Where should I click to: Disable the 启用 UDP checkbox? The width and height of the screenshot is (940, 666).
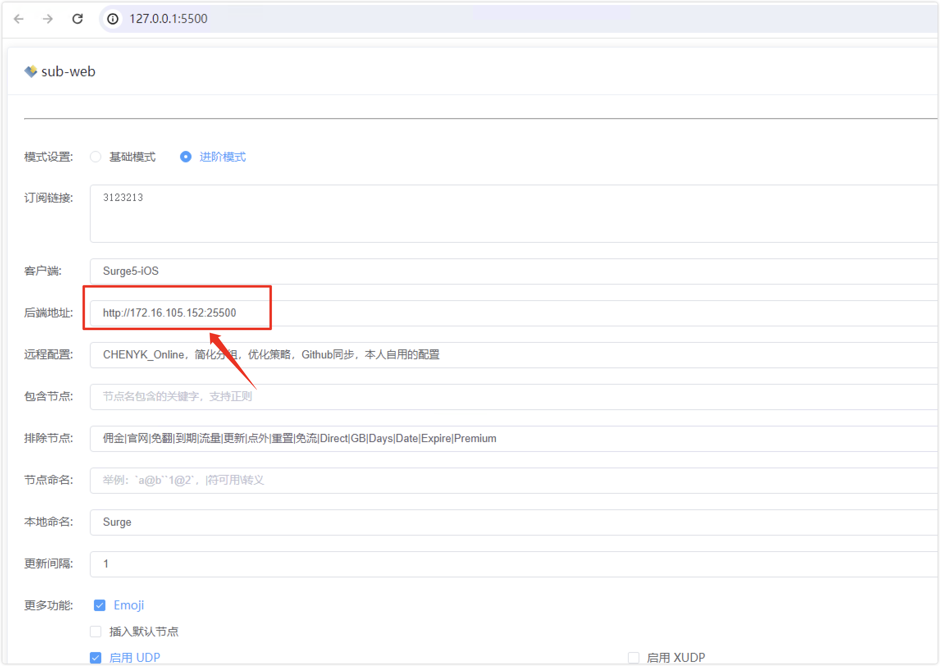(x=96, y=657)
